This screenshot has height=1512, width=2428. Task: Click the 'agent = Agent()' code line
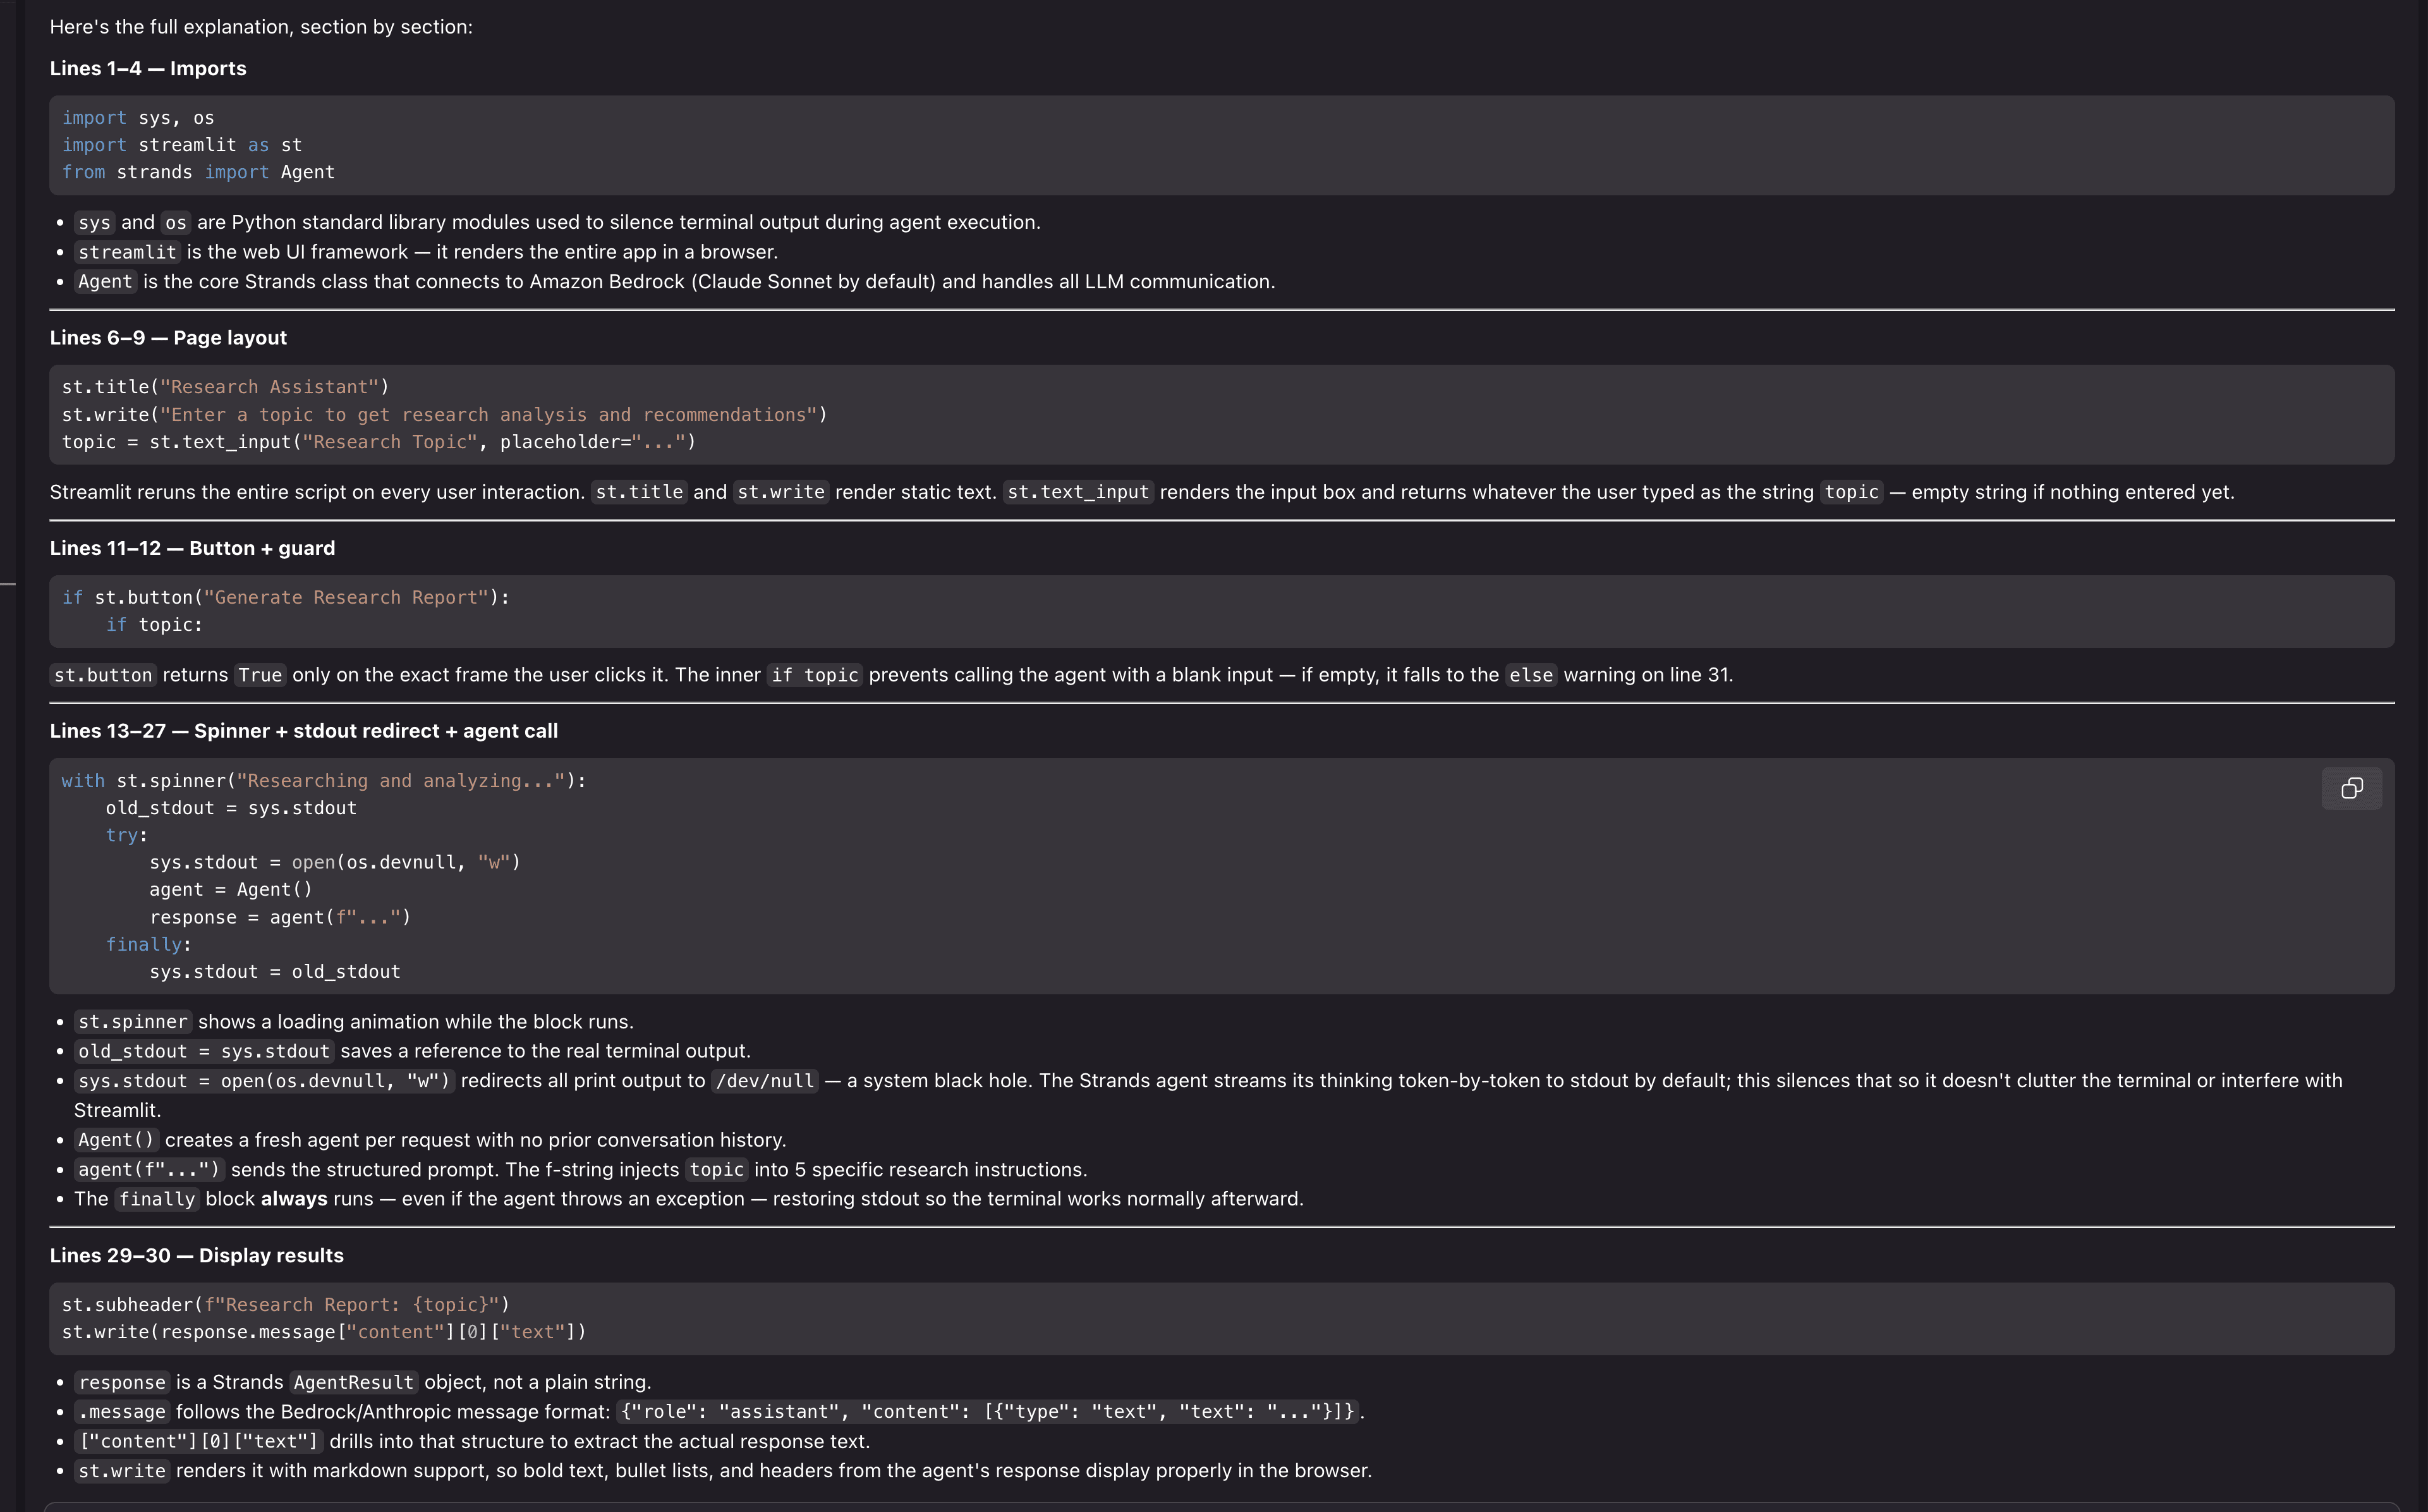coord(231,889)
